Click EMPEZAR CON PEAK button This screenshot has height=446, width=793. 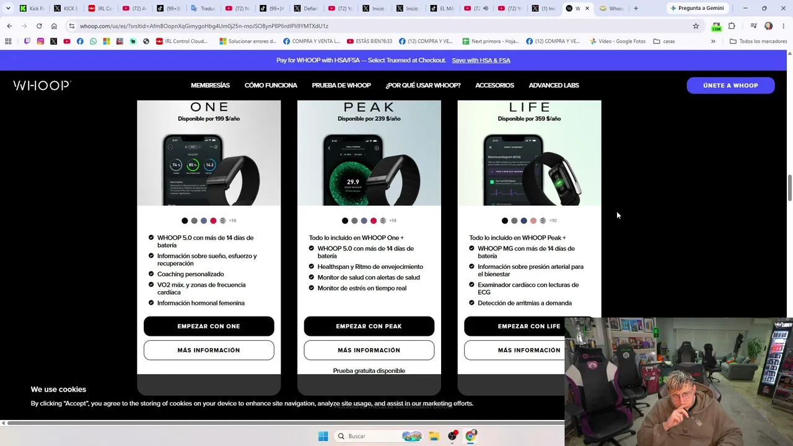[x=369, y=326]
